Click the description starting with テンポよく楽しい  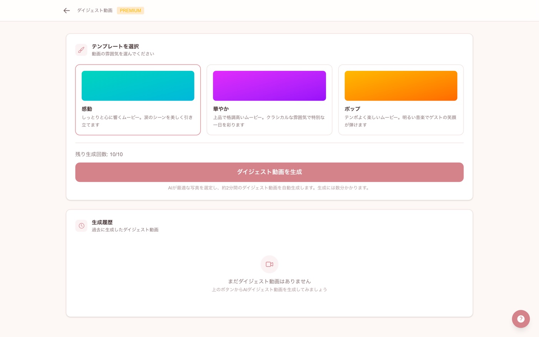[400, 121]
